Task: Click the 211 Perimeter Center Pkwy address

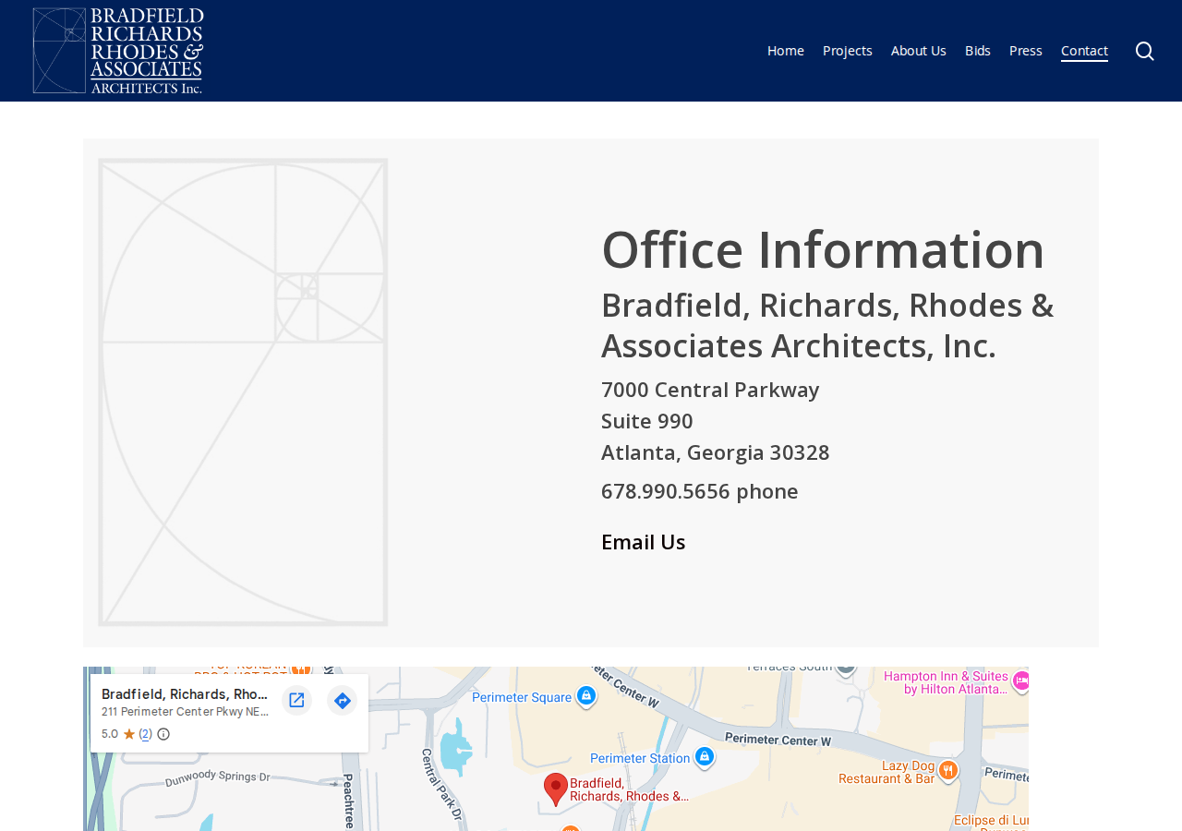Action: [x=185, y=712]
